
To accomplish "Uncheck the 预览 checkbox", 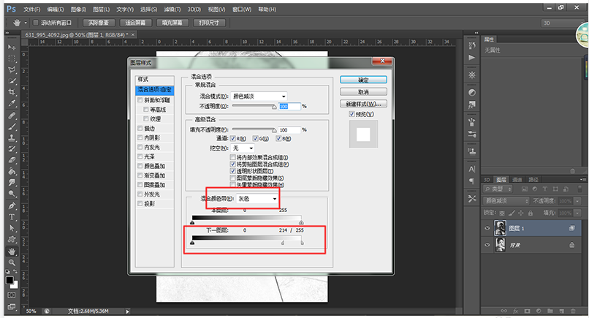I will 352,114.
